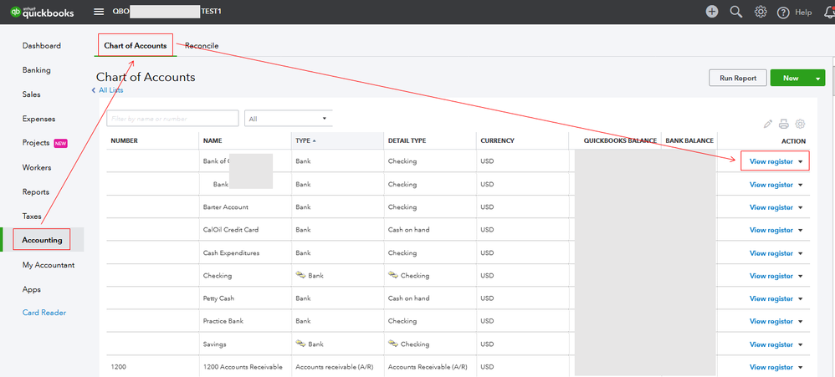Sort by the NUMBER column header
Image resolution: width=835 pixels, height=377 pixels.
(124, 141)
